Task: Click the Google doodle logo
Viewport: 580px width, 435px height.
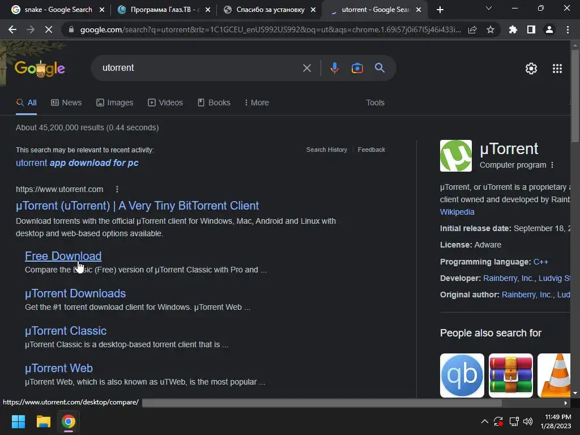Action: click(40, 69)
